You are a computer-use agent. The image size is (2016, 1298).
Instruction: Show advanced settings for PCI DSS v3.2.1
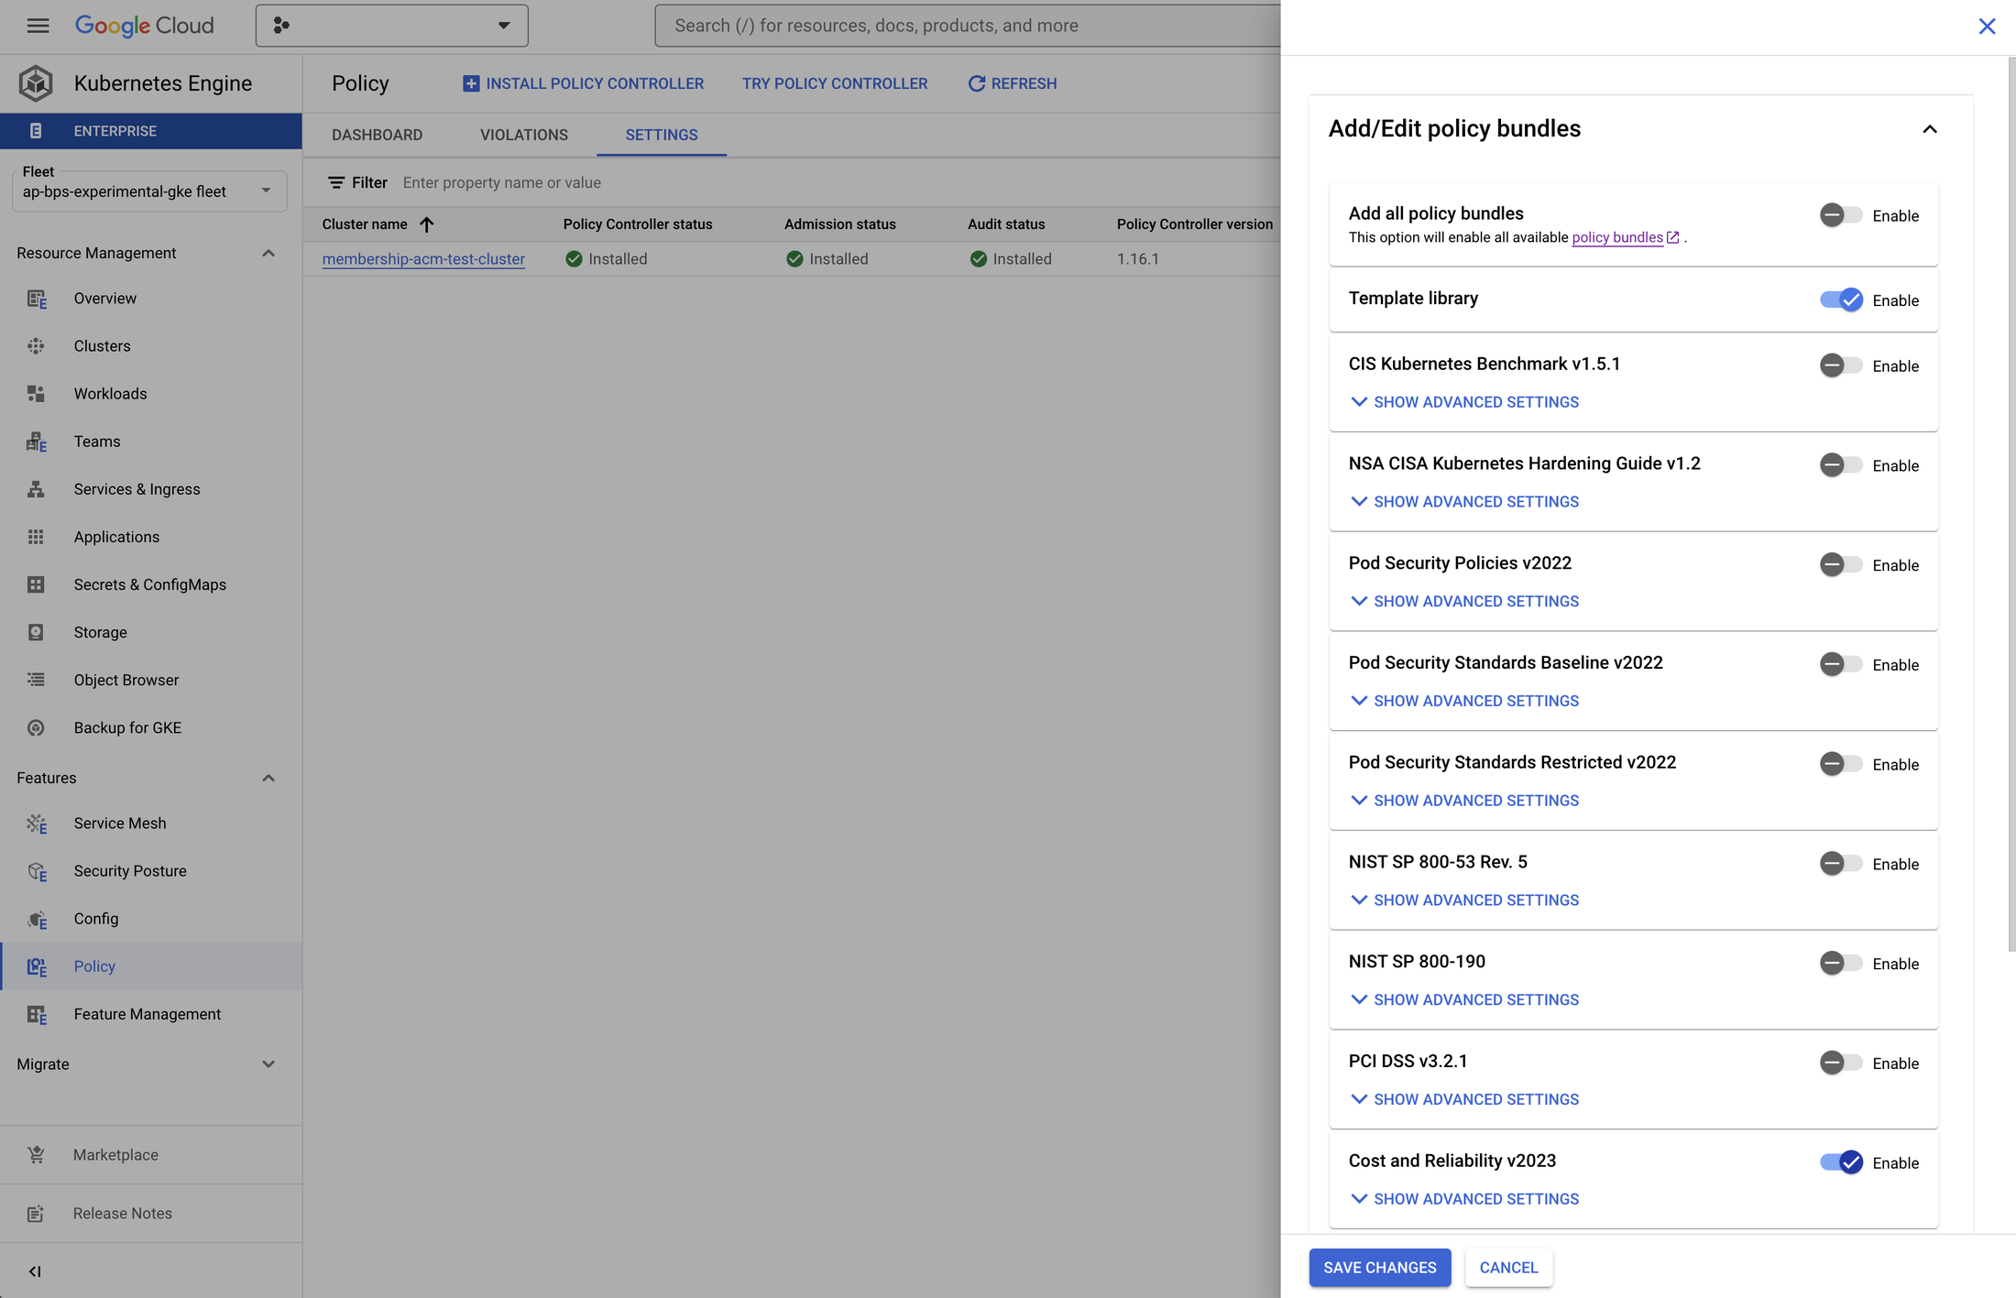pos(1464,1099)
